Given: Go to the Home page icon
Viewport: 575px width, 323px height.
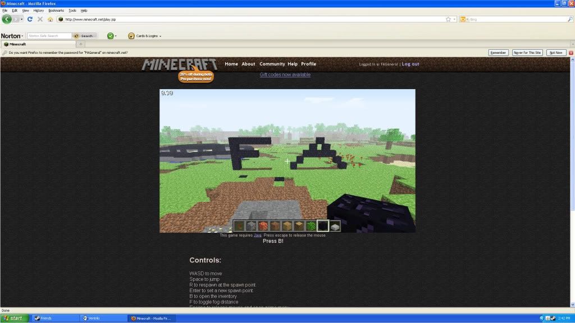Looking at the screenshot, I should coord(50,19).
